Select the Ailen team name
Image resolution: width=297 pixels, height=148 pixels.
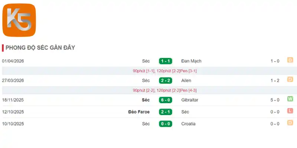click(x=186, y=81)
